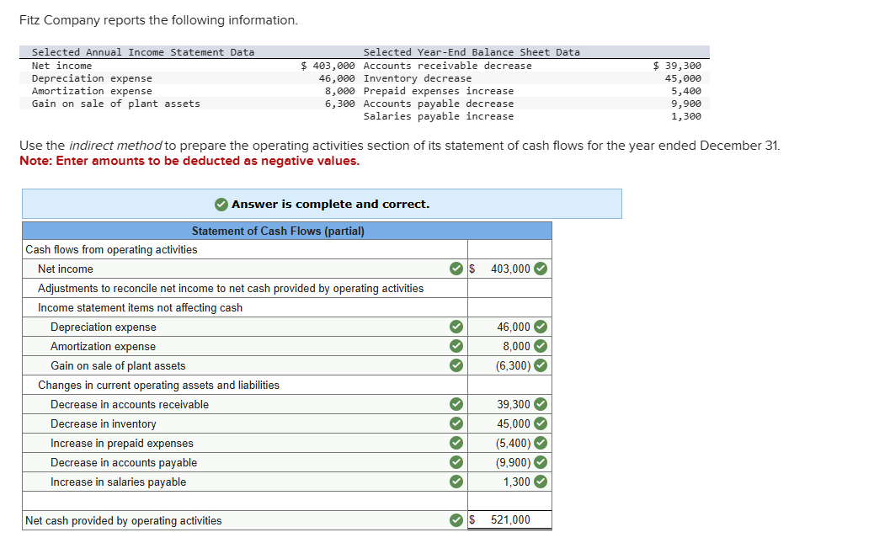Click '$ 39,300' in balance sheet data
This screenshot has width=890, height=543.
point(677,66)
